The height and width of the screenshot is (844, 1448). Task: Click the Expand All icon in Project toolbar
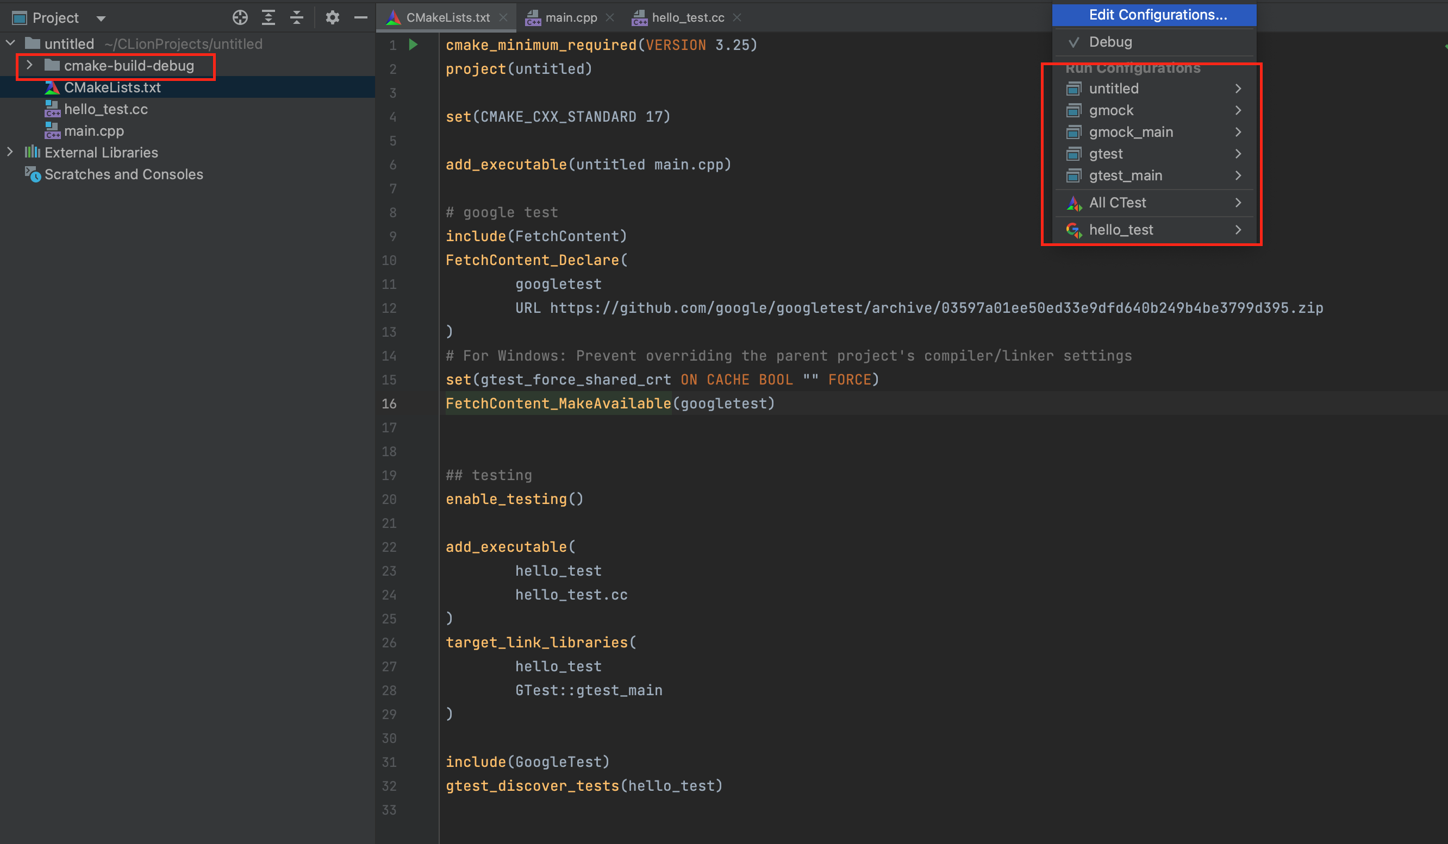[x=269, y=18]
